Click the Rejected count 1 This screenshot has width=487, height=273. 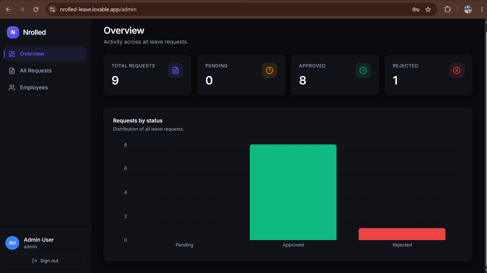click(x=395, y=80)
